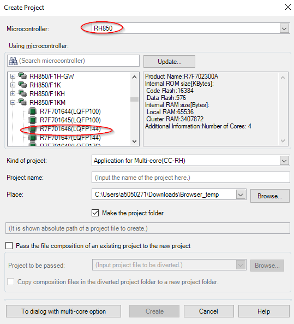The width and height of the screenshot is (294, 324).
Task: Select R7F701645(LQFP100) in device tree
Action: tap(70, 120)
